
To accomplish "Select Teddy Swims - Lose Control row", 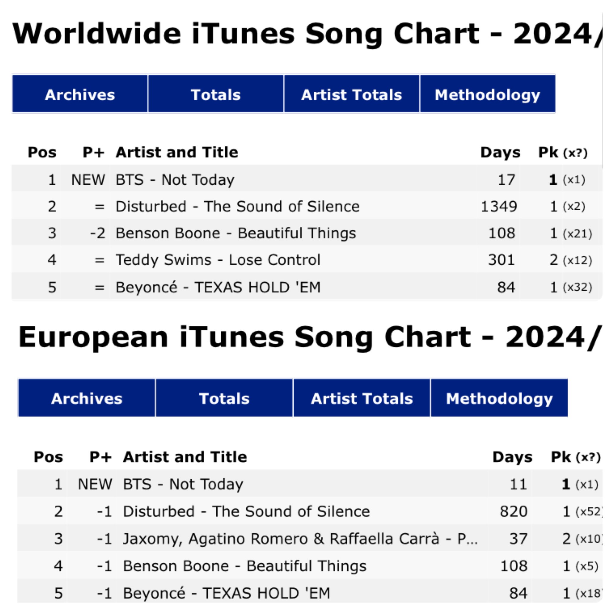I will coord(307,260).
